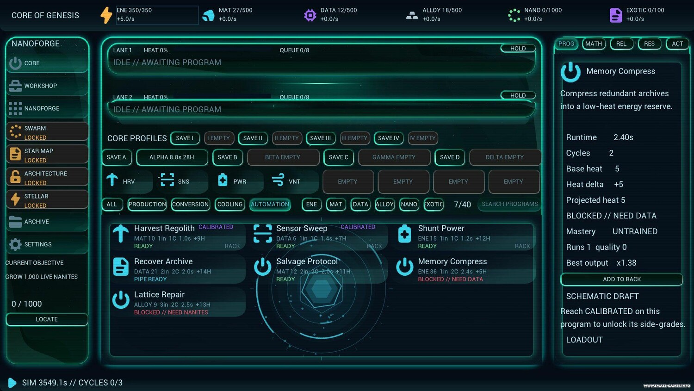Switch to the REL tab
Viewport: 694px width, 391px height.
click(621, 43)
